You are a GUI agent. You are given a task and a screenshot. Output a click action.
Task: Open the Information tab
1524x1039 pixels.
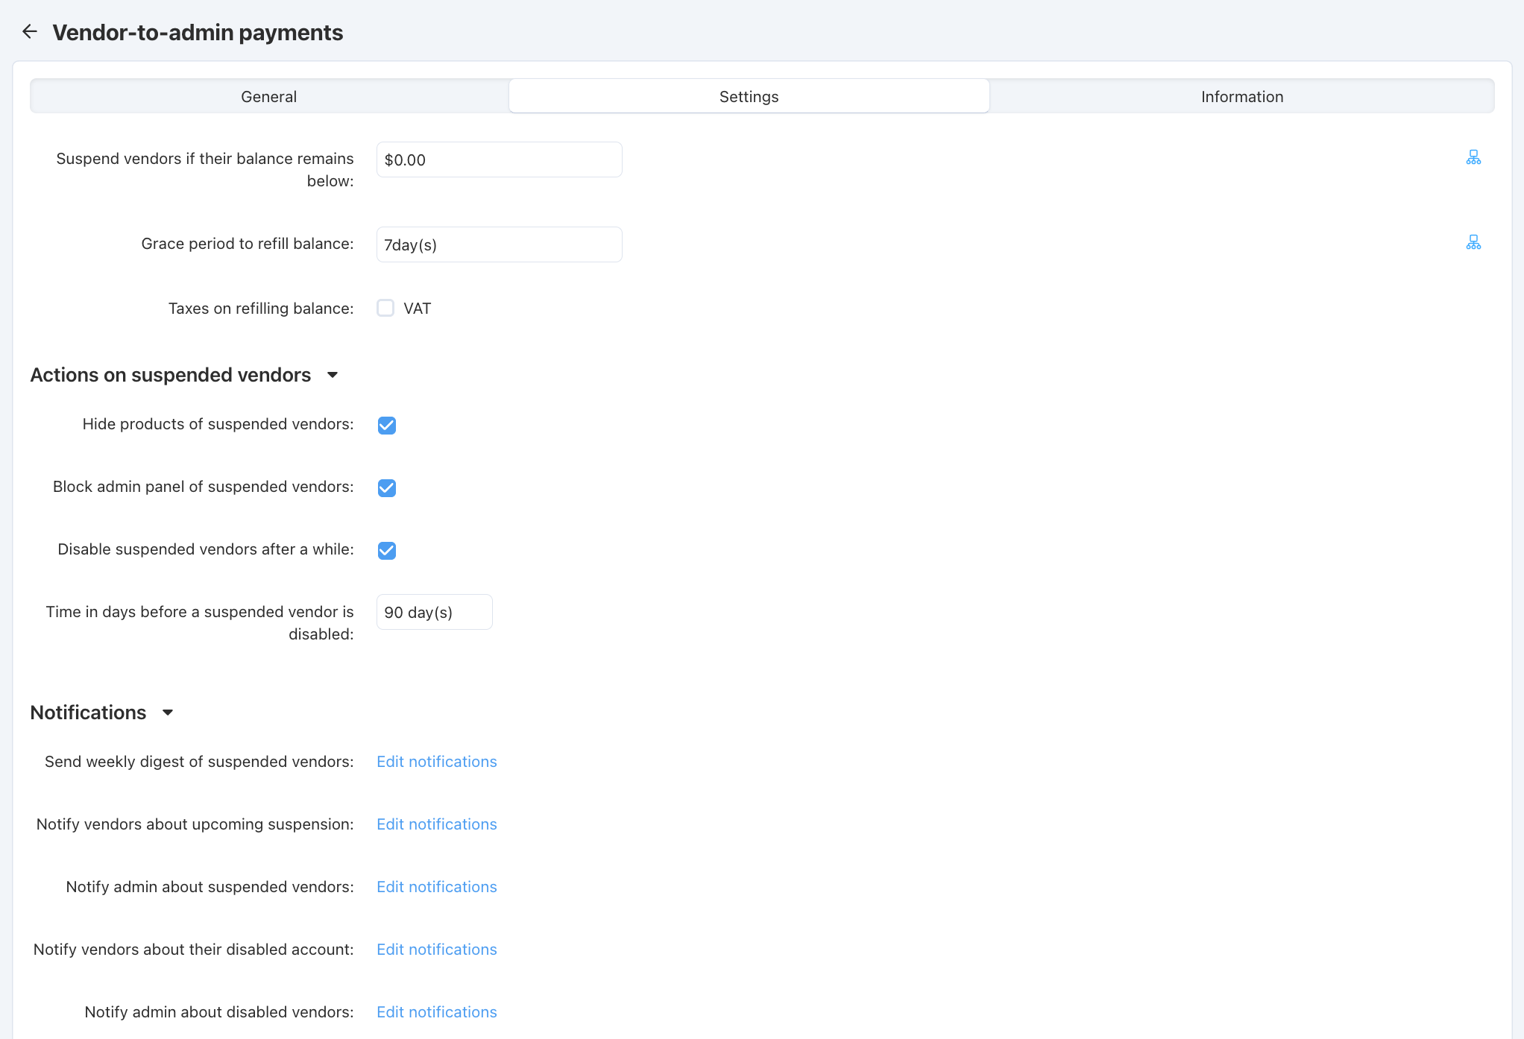coord(1242,96)
